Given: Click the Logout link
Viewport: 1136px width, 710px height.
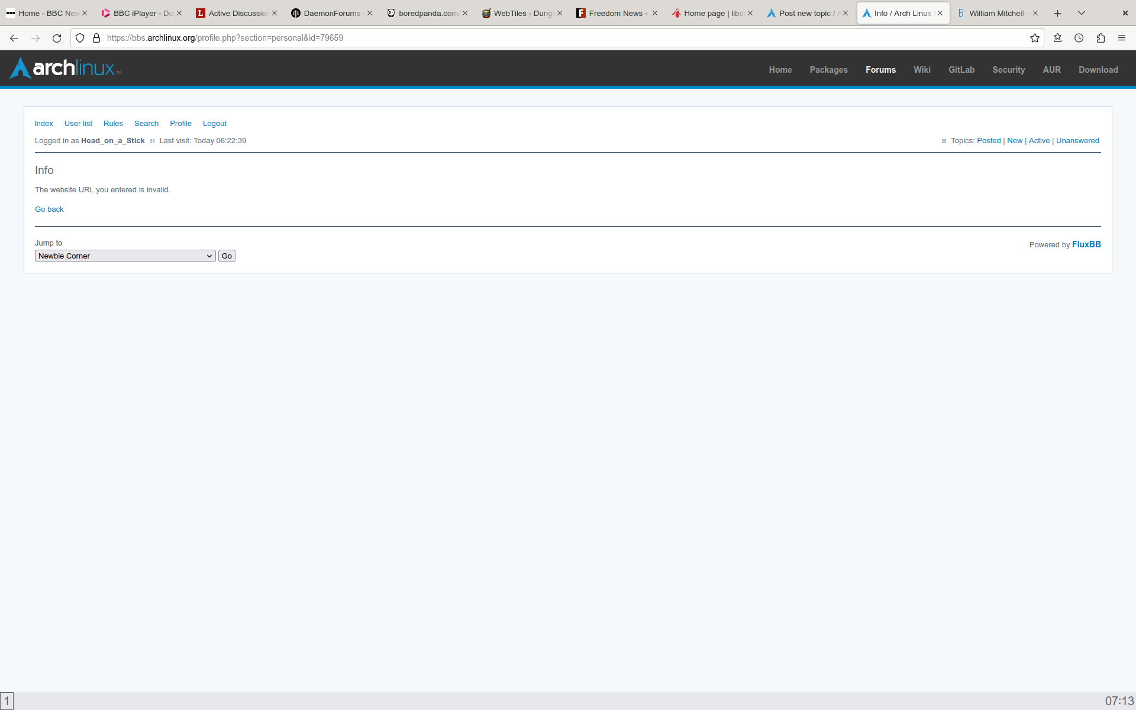Looking at the screenshot, I should (215, 124).
